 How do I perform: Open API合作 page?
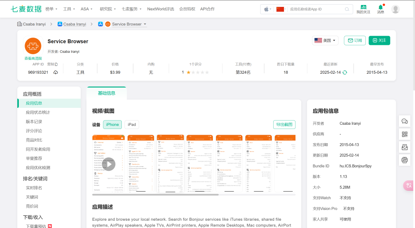(207, 9)
